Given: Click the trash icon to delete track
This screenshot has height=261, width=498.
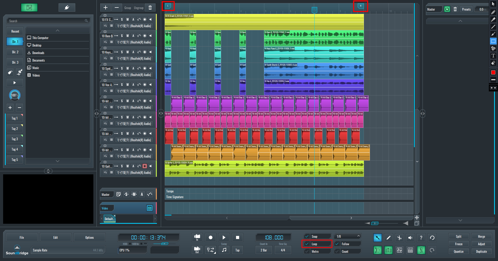Looking at the screenshot, I should [x=150, y=8].
